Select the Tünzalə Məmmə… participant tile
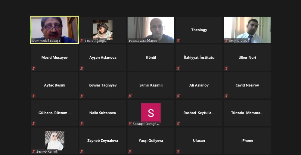This screenshot has width=301, height=155. 247,113
